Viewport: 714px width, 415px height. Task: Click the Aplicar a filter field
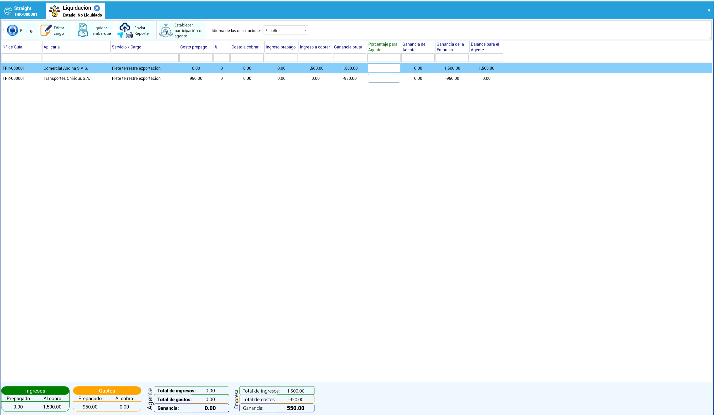coord(76,58)
